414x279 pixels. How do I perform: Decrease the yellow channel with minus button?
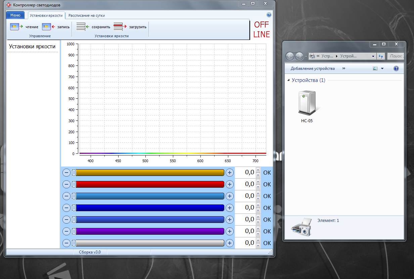click(x=66, y=173)
